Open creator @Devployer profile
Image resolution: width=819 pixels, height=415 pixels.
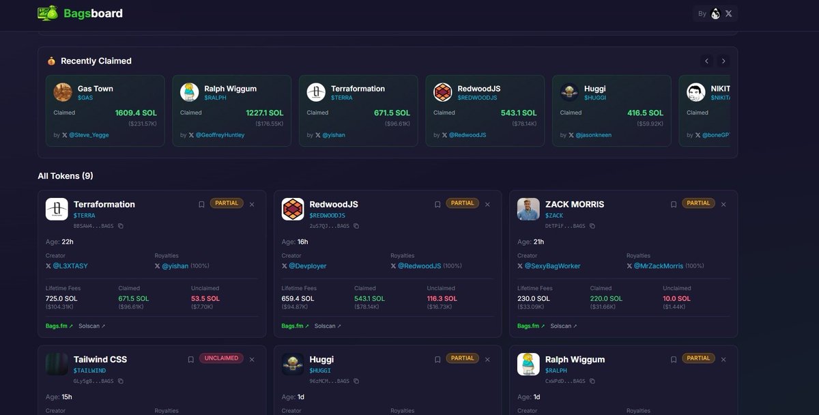point(304,266)
